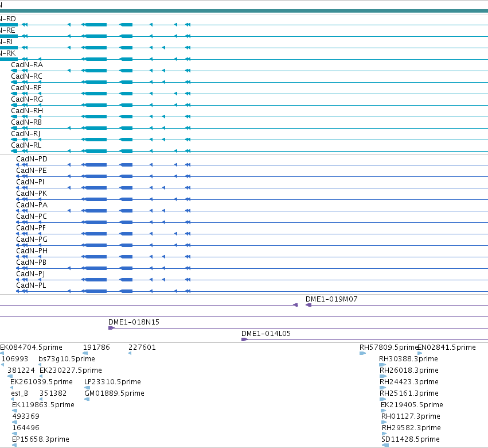This screenshot has width=488, height=448.
Task: Click the DME1-018N15 clone label
Action: 134,322
